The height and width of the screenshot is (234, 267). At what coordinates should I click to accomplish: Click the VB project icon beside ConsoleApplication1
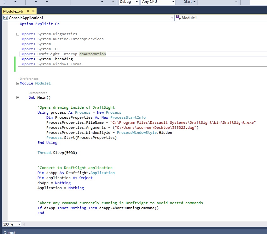(5, 18)
